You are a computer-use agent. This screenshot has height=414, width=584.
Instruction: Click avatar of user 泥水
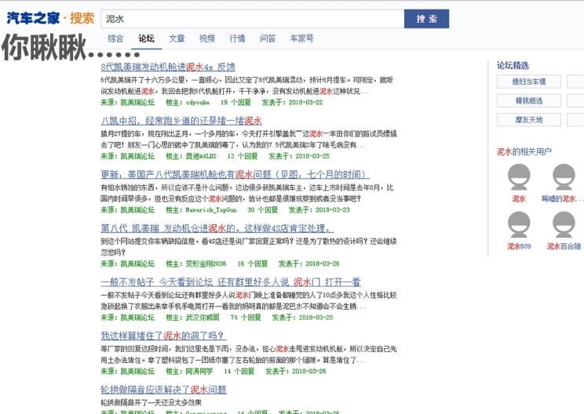point(519,177)
